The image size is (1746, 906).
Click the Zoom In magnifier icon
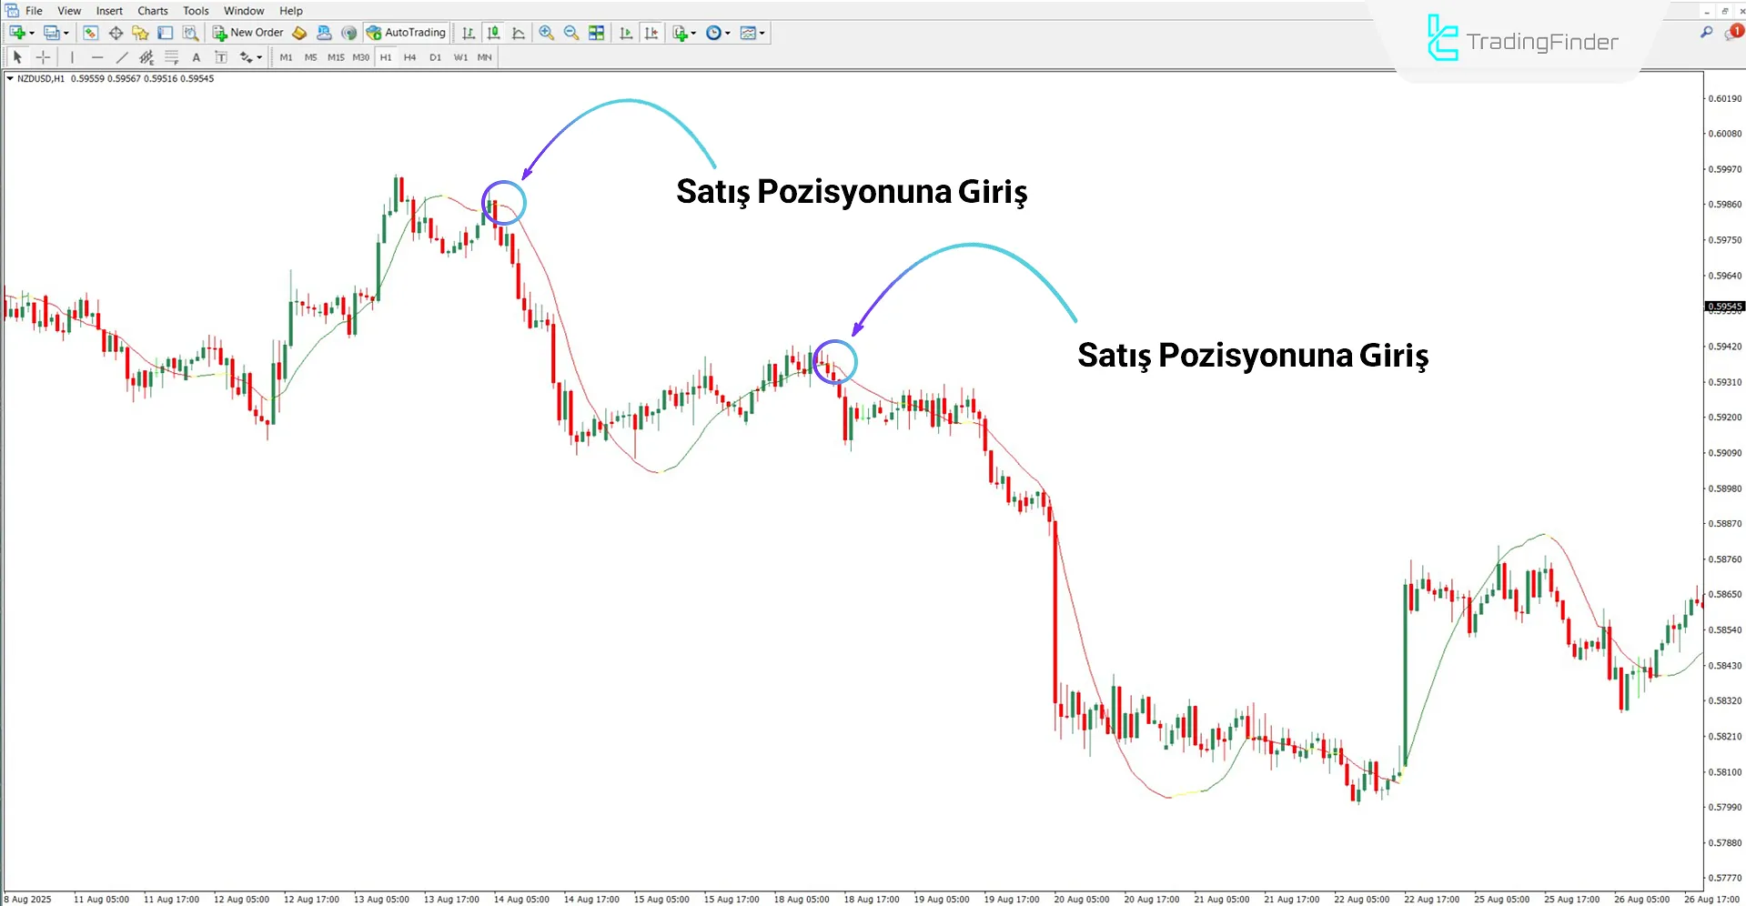(546, 33)
